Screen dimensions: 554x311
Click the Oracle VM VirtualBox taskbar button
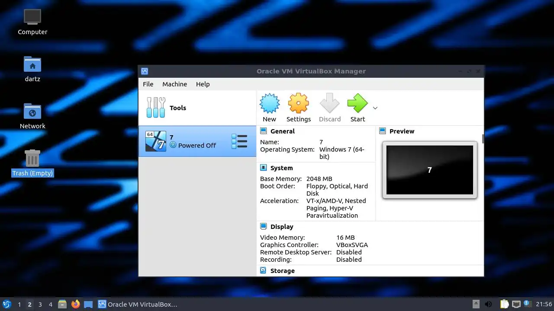138,304
